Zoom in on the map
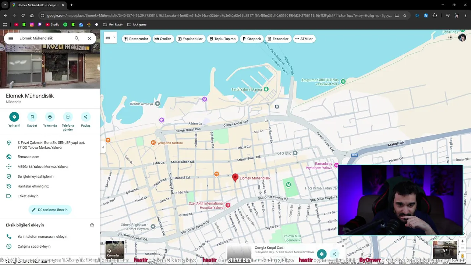The width and height of the screenshot is (471, 265). point(463,241)
